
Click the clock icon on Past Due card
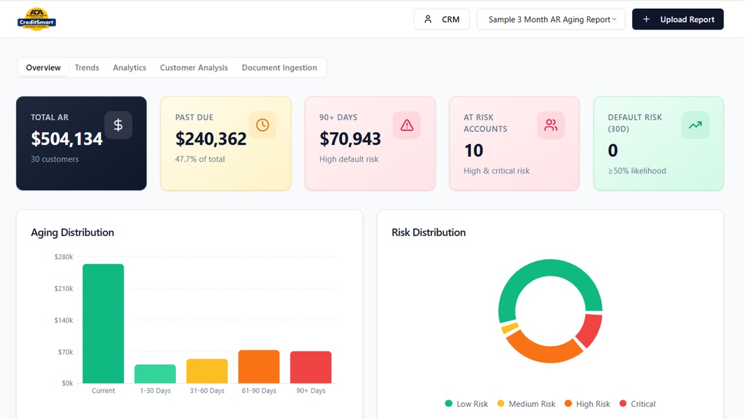pyautogui.click(x=262, y=125)
